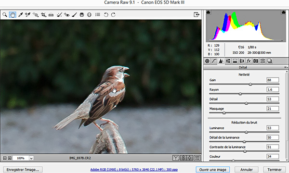This screenshot has height=173, width=289.
Task: Adjust the Luminance noise reduction slider
Action: point(246,132)
